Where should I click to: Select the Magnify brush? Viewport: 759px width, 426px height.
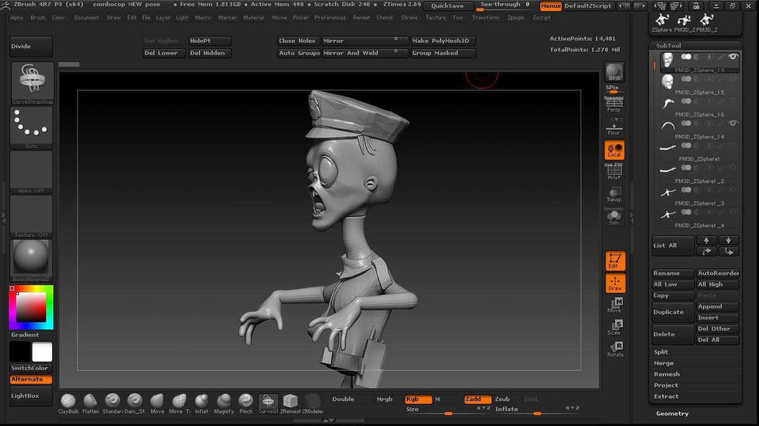pos(224,401)
